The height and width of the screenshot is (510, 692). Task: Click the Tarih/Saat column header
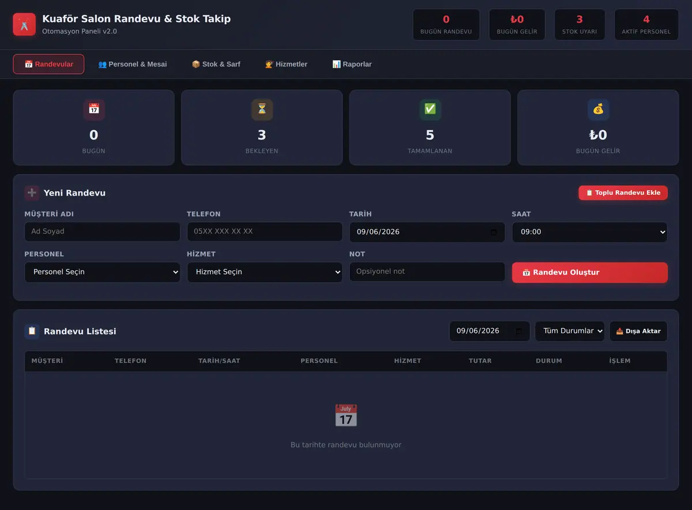(219, 361)
